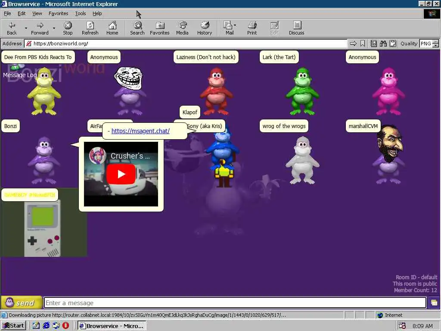Open the View menu

pos(37,13)
